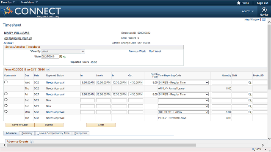Click the Lunch field 12:00:00PM for Wed
The image size is (271, 152).
[103, 83]
